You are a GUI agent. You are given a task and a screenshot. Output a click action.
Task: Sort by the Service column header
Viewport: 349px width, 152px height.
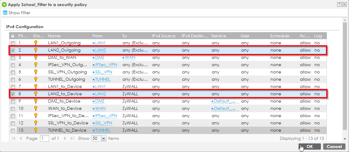coord(219,36)
